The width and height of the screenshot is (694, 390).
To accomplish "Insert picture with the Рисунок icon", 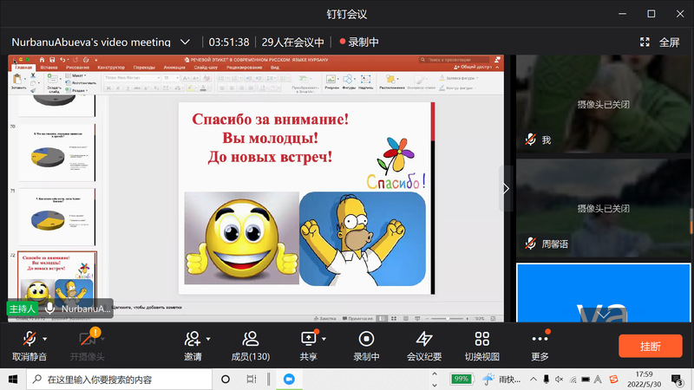I will pos(331,81).
